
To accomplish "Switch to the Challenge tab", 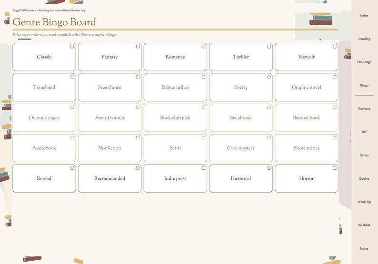I will (x=364, y=62).
